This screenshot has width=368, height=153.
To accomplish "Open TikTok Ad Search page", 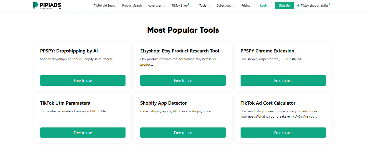I will point(105,5).
